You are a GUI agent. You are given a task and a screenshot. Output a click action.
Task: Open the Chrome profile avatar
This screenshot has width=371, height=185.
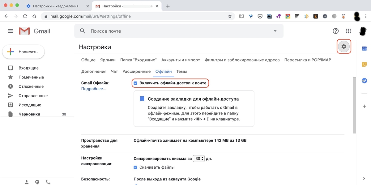click(356, 16)
